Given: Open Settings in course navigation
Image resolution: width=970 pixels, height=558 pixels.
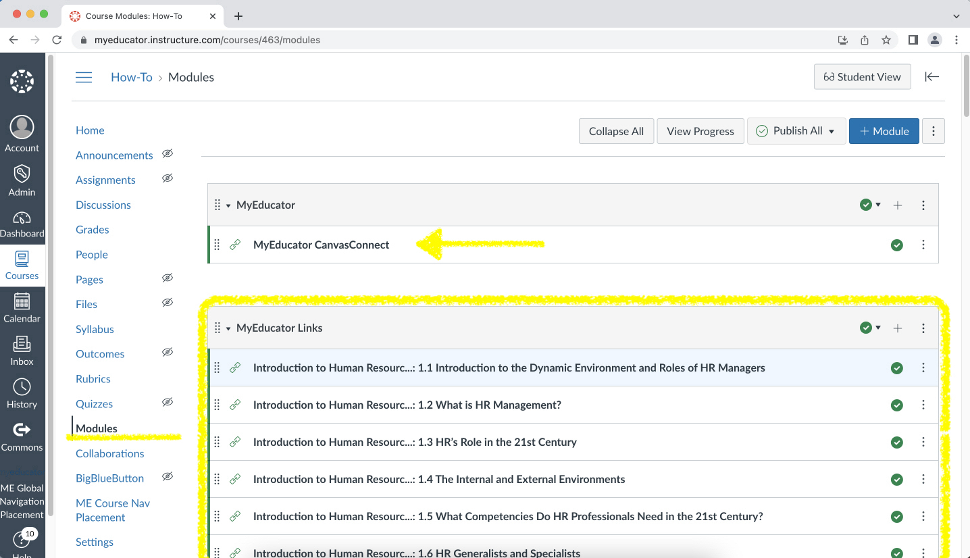Looking at the screenshot, I should [95, 542].
